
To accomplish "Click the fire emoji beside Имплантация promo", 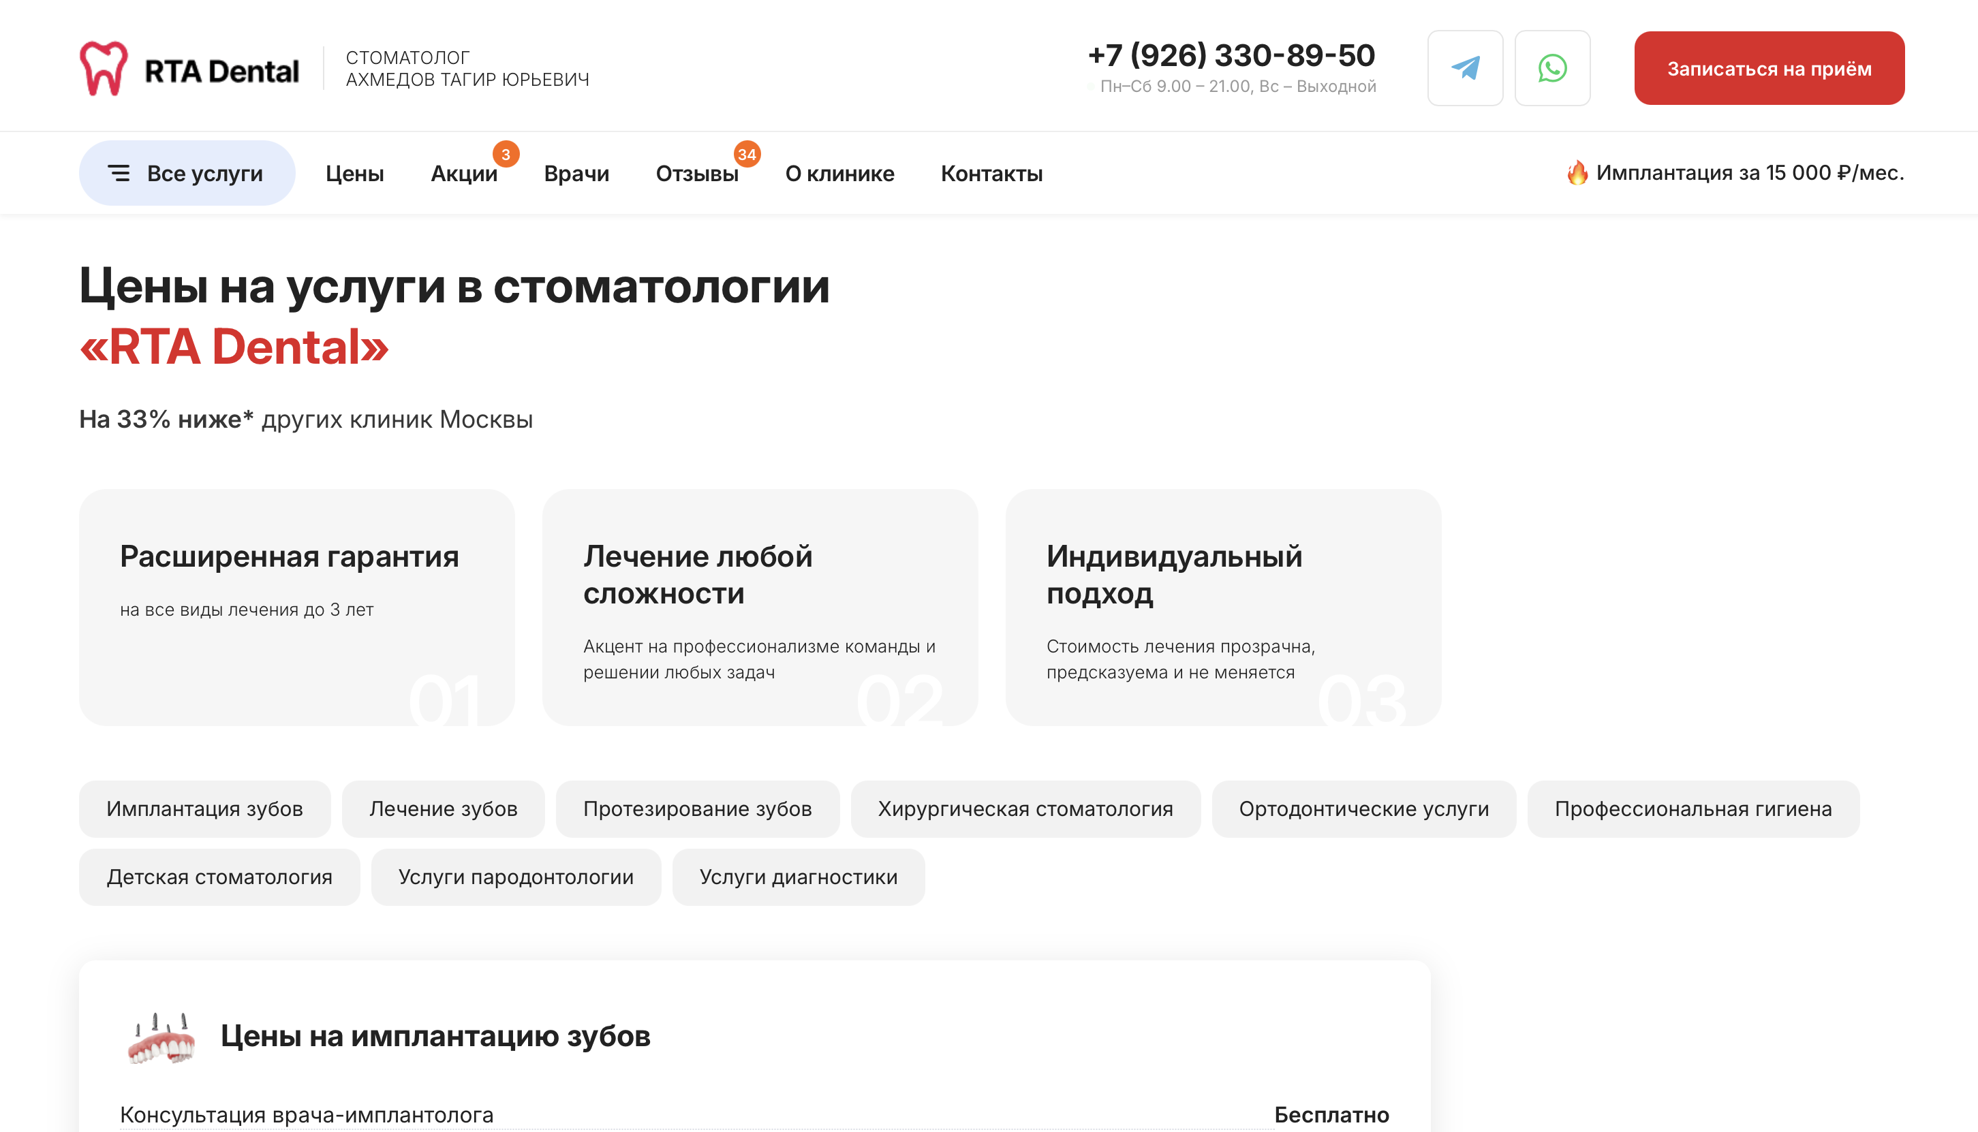I will click(1577, 172).
